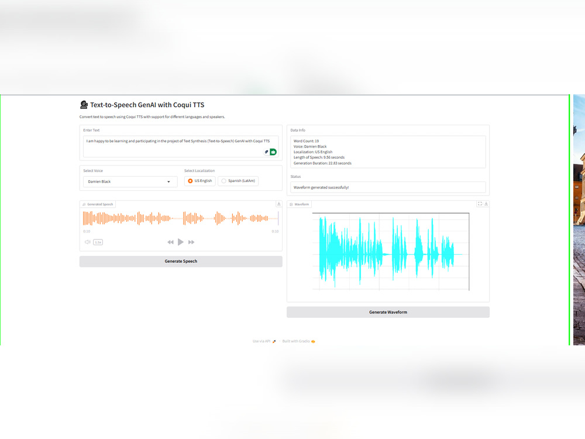Click the cyan waveform plot image
Viewport: 585px width, 439px height.
391,252
